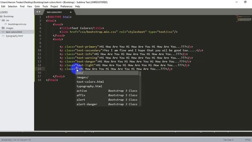
Task: Click the text-warning class value
Action: pyautogui.click(x=87, y=58)
